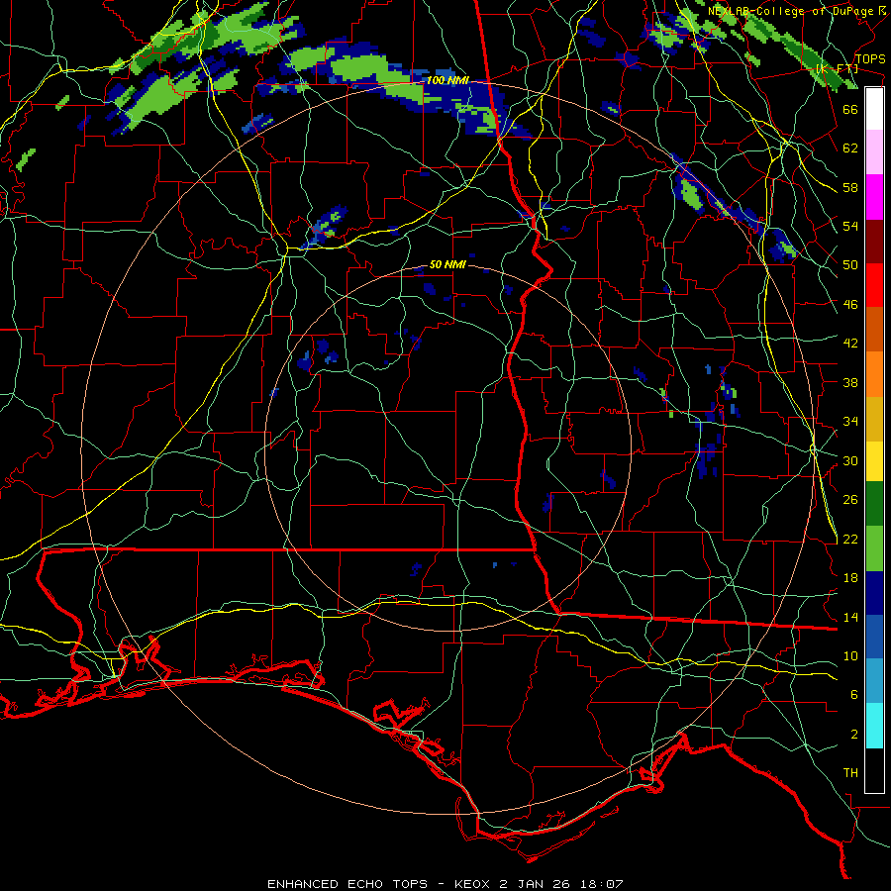Click the navy blue legend swatch
Screen dimensions: 891x891
click(874, 593)
